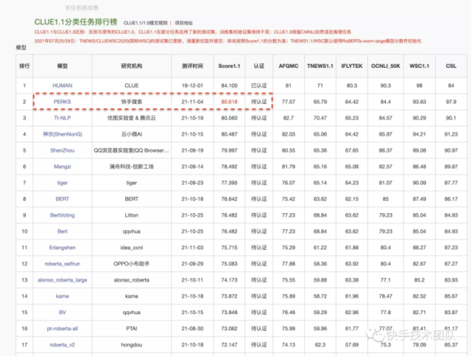Click the TNEWS1.1 column header
The height and width of the screenshot is (356, 472).
[320, 66]
